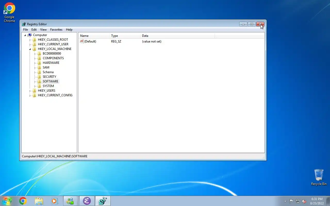This screenshot has height=206, width=330.
Task: Click the status bar path Computer\HKEY_LOCAL_MACHINE\SOFTWARE
Action: tap(55, 156)
